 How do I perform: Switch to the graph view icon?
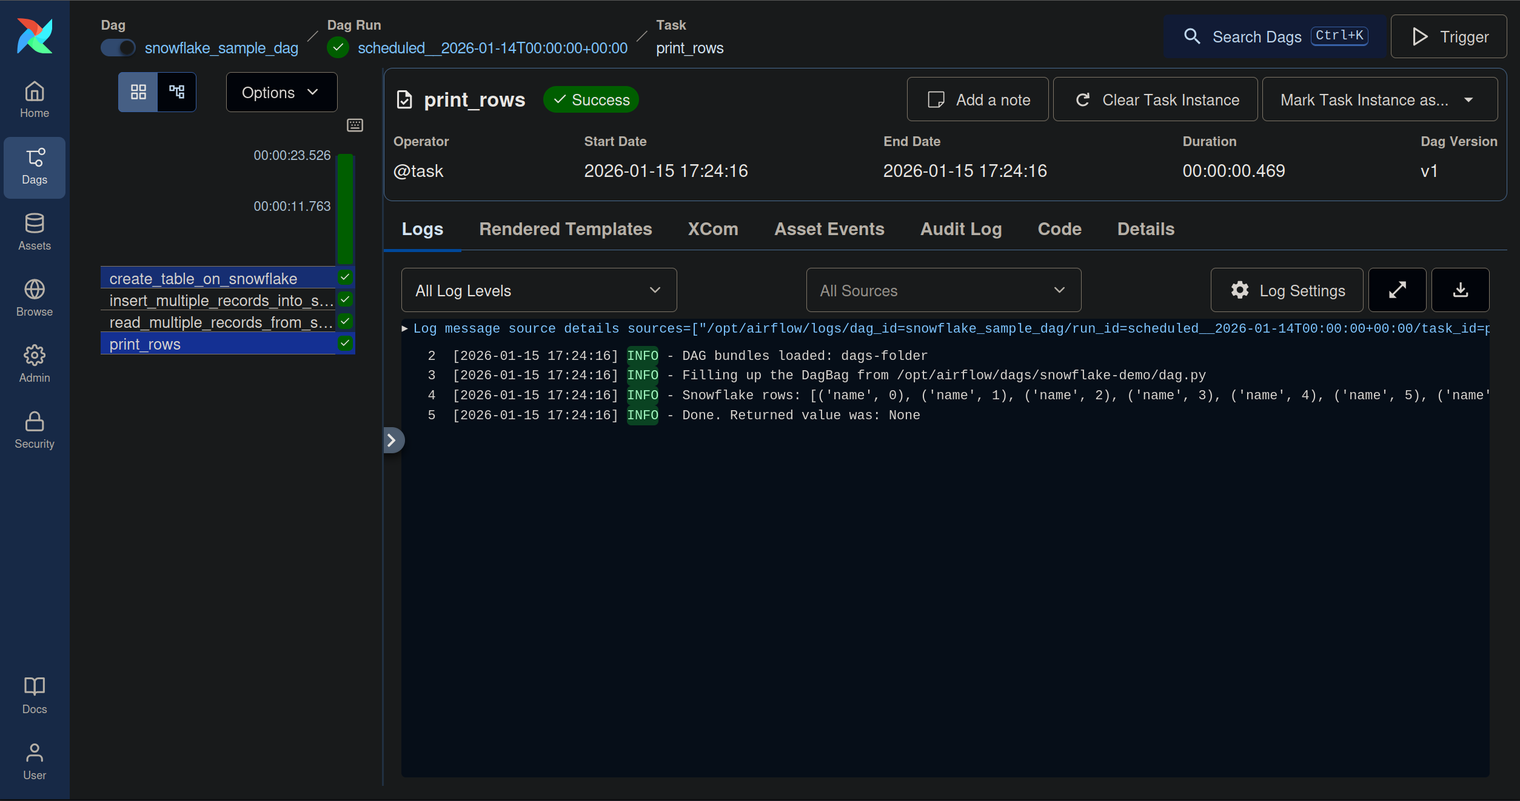(x=177, y=92)
